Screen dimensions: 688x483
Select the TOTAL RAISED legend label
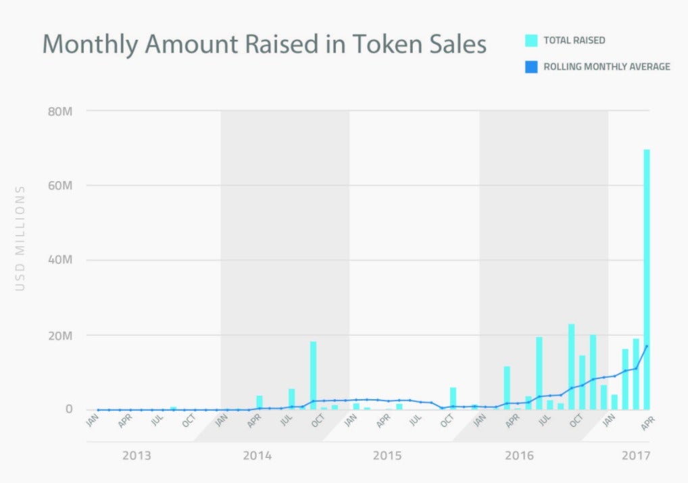[574, 41]
